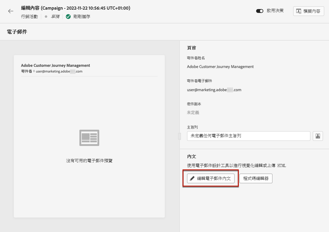The height and width of the screenshot is (232, 329).
Task: Click the 寄件者 address line in preview
Action: pyautogui.click(x=52, y=71)
